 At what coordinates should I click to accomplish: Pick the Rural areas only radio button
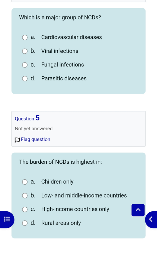25,223
